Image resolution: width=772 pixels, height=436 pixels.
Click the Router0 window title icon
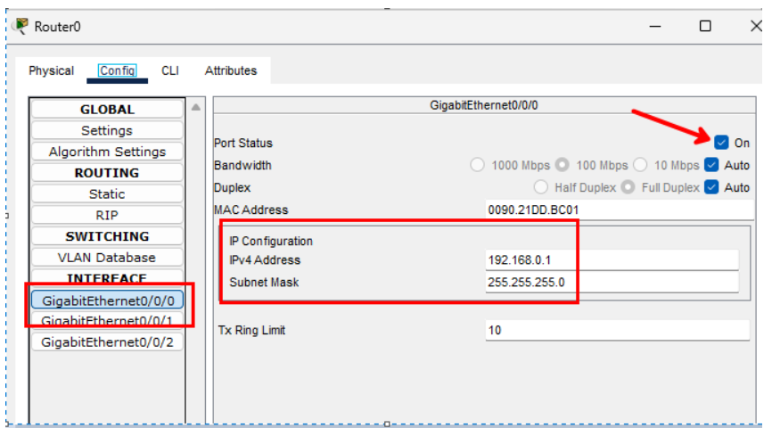[x=20, y=26]
